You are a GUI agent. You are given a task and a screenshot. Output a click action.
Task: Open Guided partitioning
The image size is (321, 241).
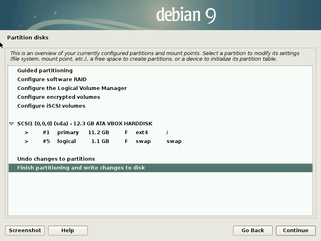click(x=44, y=70)
